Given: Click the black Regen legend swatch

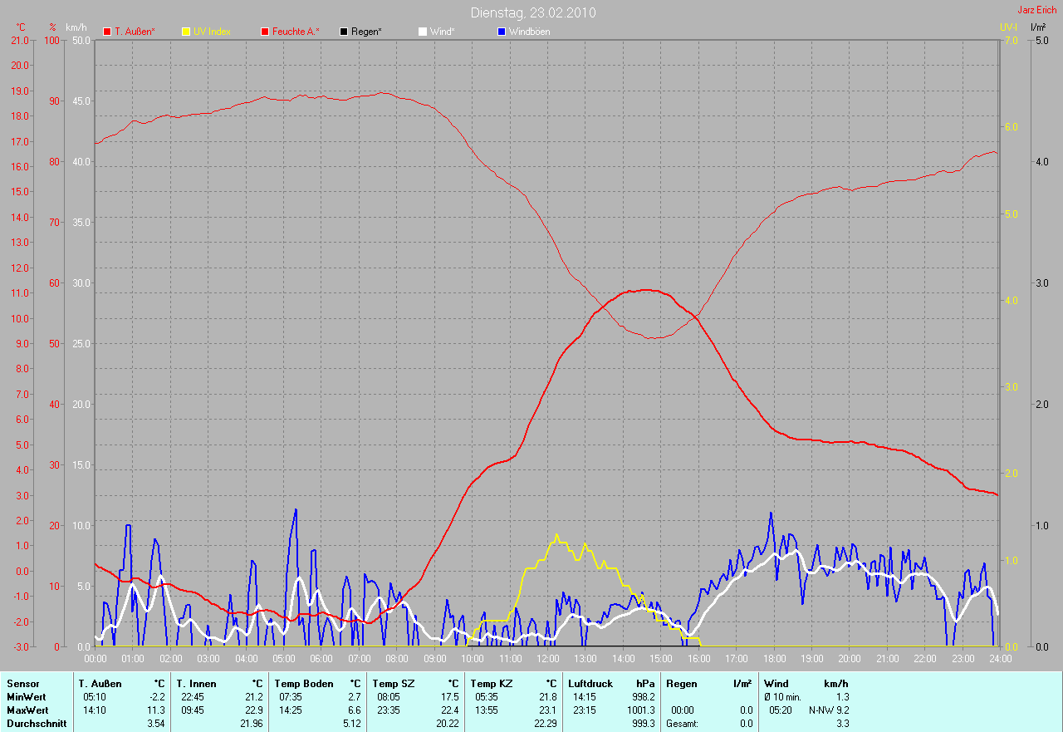Looking at the screenshot, I should pos(344,32).
